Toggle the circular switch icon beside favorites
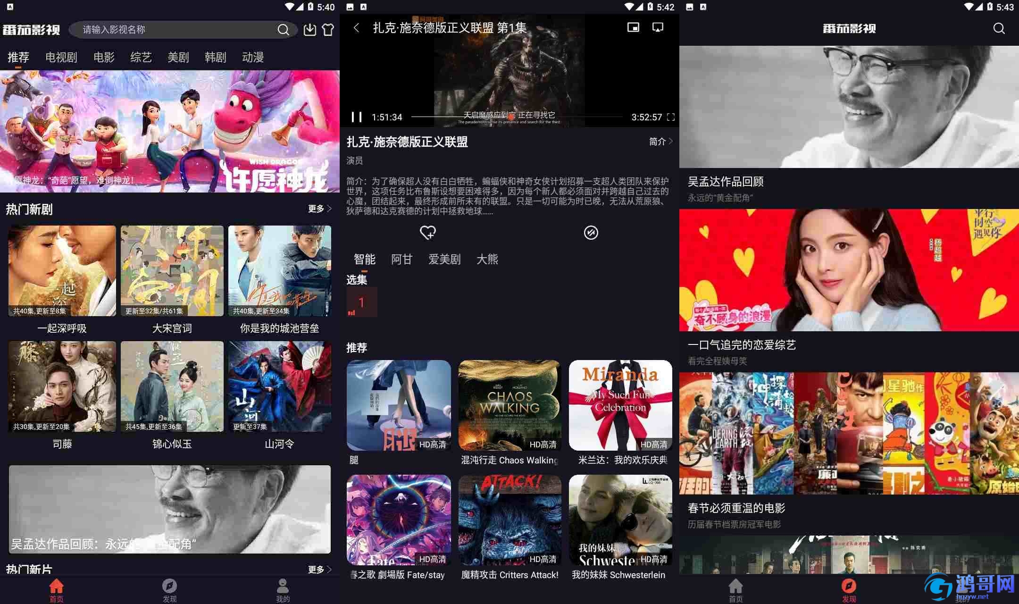Screen dimensions: 1019x604 point(591,232)
